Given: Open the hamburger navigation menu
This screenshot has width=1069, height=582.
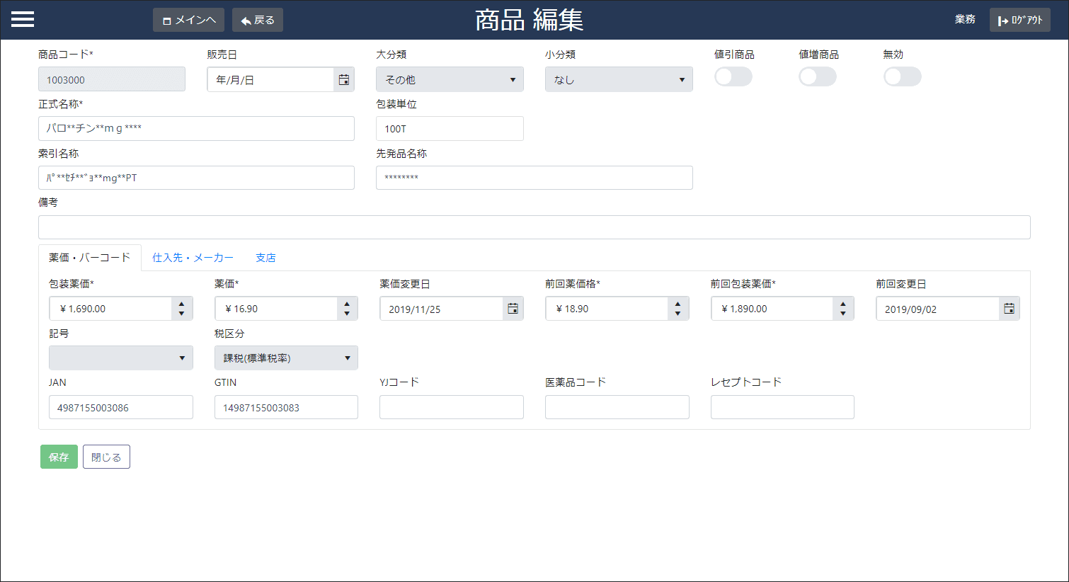Looking at the screenshot, I should point(23,20).
